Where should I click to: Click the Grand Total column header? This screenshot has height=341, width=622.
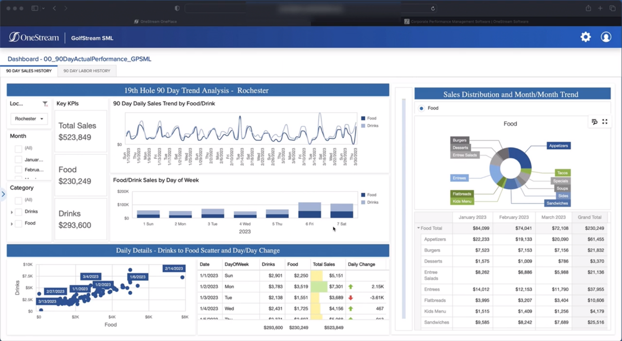[x=590, y=217]
